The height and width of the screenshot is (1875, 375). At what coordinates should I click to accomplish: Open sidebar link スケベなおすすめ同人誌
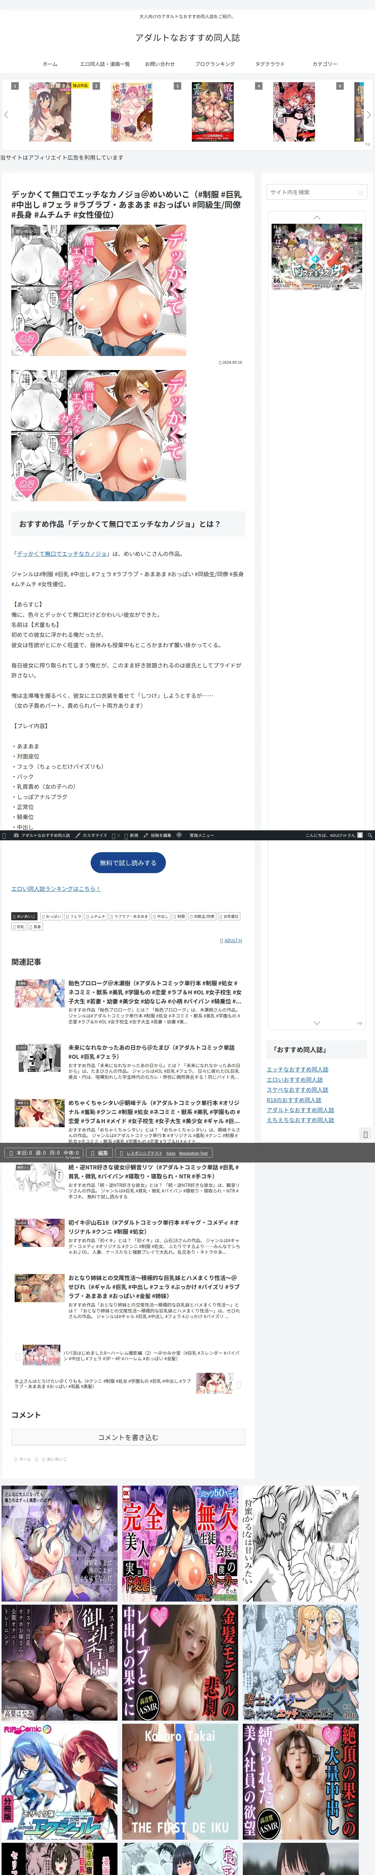click(297, 1090)
